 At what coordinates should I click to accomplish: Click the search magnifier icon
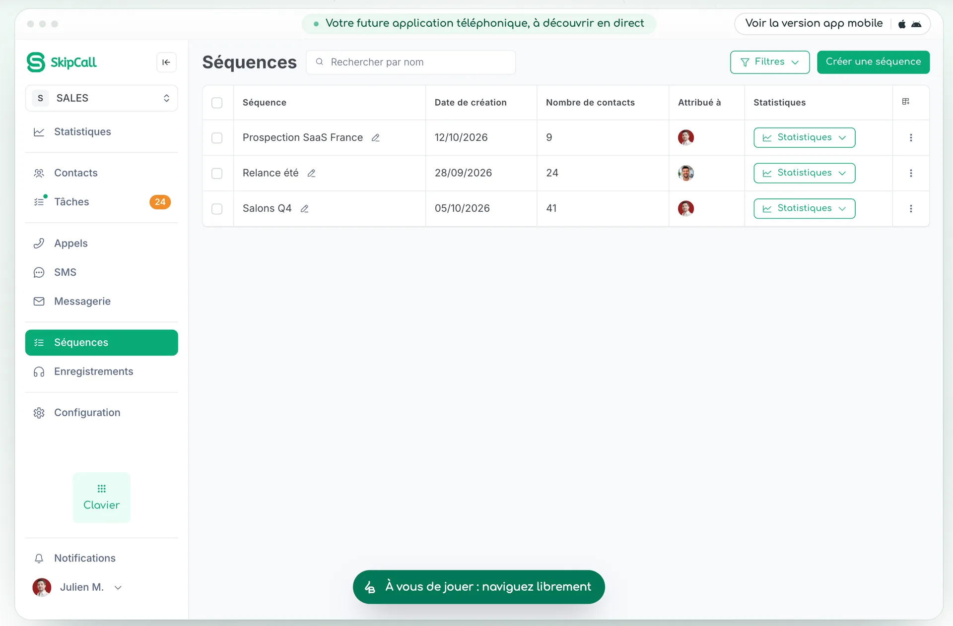click(320, 62)
